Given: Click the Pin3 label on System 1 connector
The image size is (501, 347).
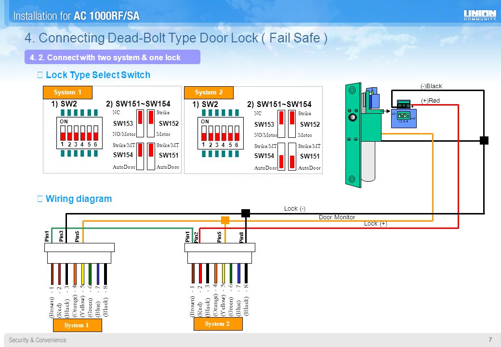Looking at the screenshot, I should [61, 236].
